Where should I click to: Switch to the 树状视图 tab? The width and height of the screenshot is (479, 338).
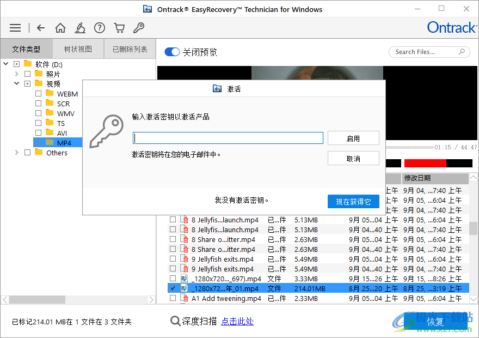coord(78,49)
